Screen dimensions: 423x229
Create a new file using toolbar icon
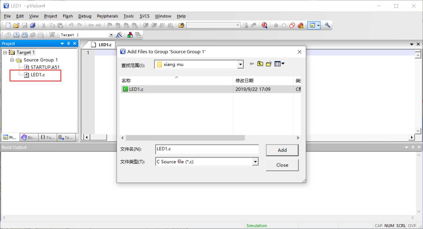(8, 26)
